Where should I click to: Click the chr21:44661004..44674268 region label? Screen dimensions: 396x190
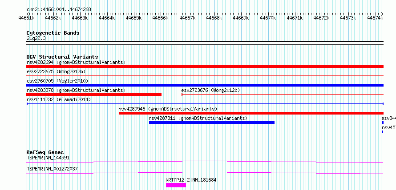point(59,10)
